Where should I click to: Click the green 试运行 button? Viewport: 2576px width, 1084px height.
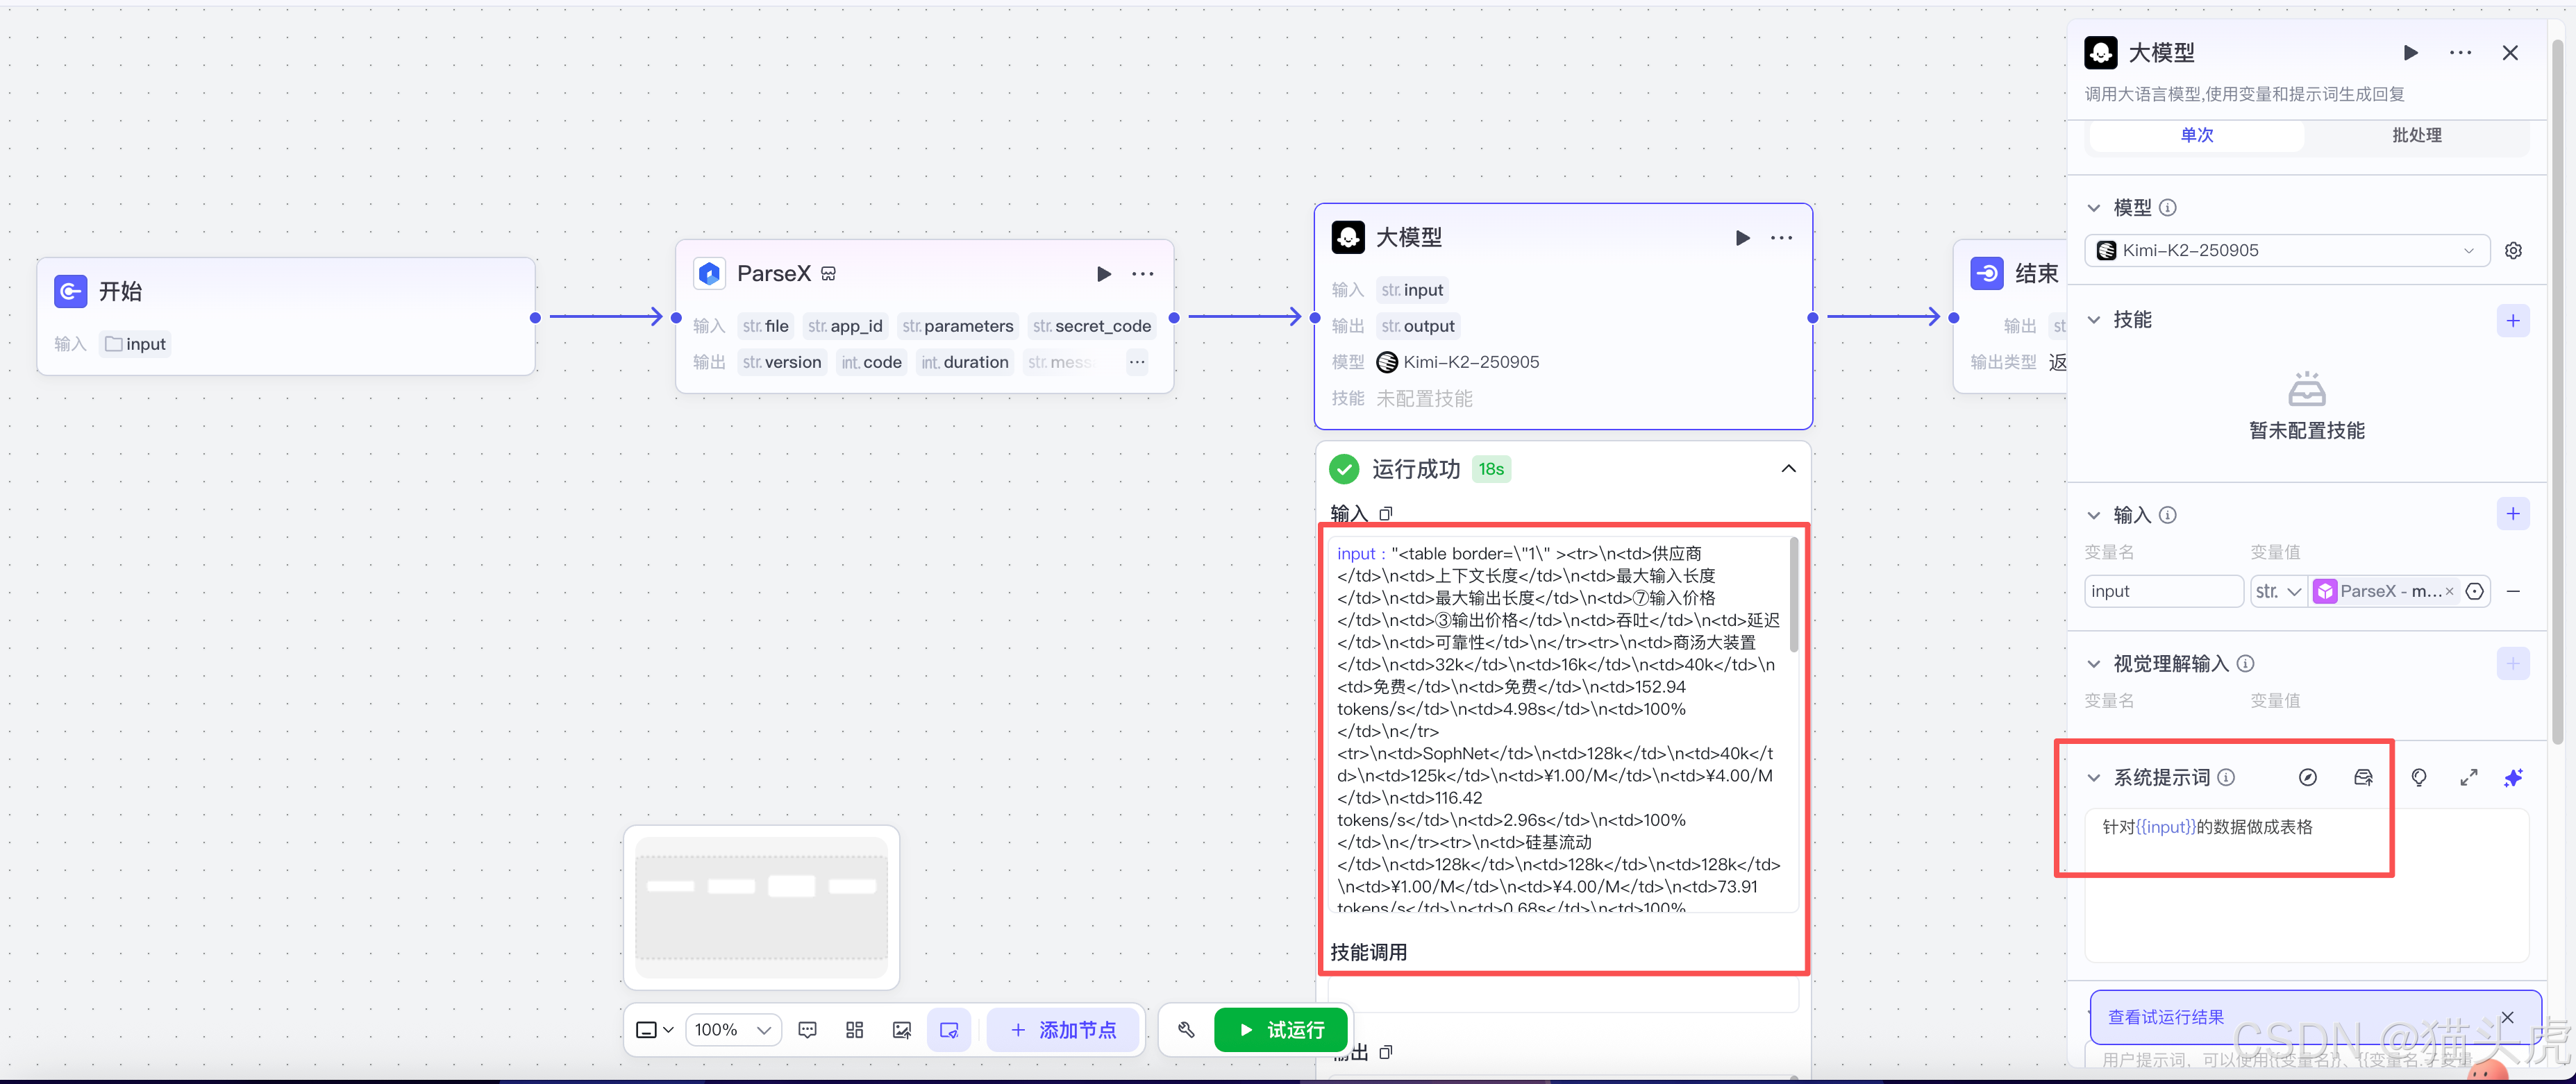1281,1030
